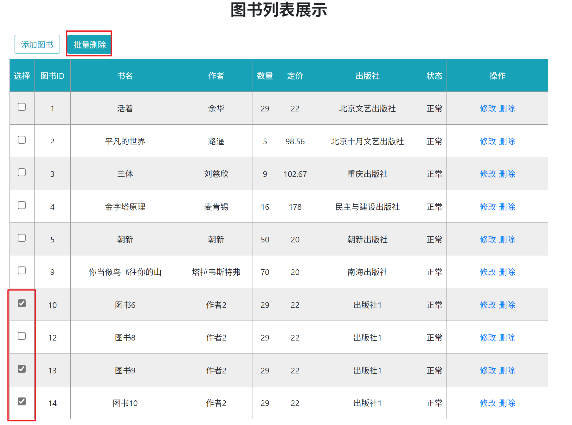Click book name 图书10
Image resolution: width=572 pixels, height=425 pixels.
click(125, 403)
